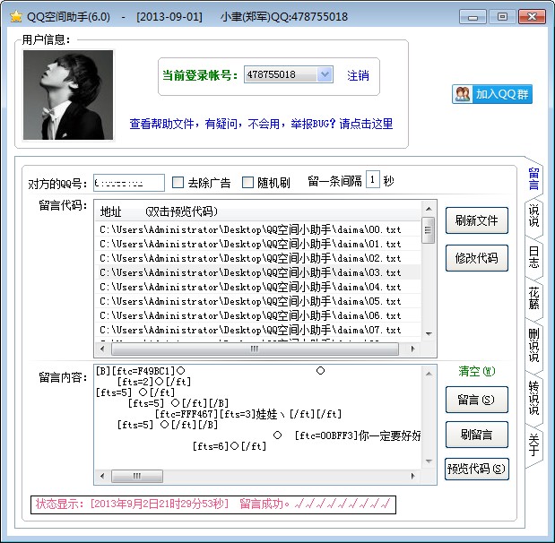Click the message content scroll-down arrow
The height and width of the screenshot is (543, 555).
coord(429,461)
